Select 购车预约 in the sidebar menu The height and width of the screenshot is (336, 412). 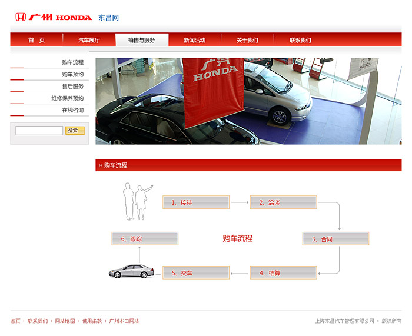tap(49, 74)
